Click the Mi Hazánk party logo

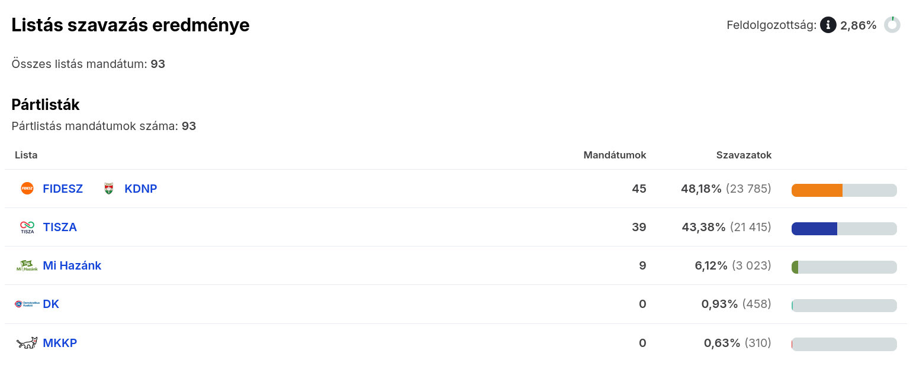tap(27, 266)
